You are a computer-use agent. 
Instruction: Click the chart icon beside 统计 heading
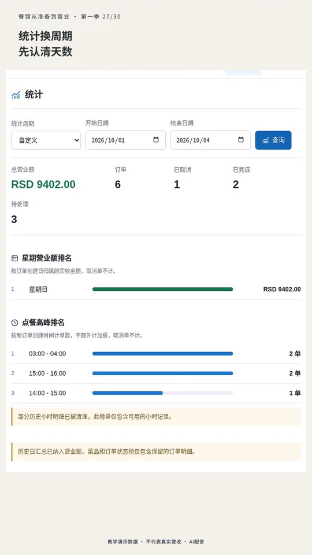pyautogui.click(x=16, y=95)
